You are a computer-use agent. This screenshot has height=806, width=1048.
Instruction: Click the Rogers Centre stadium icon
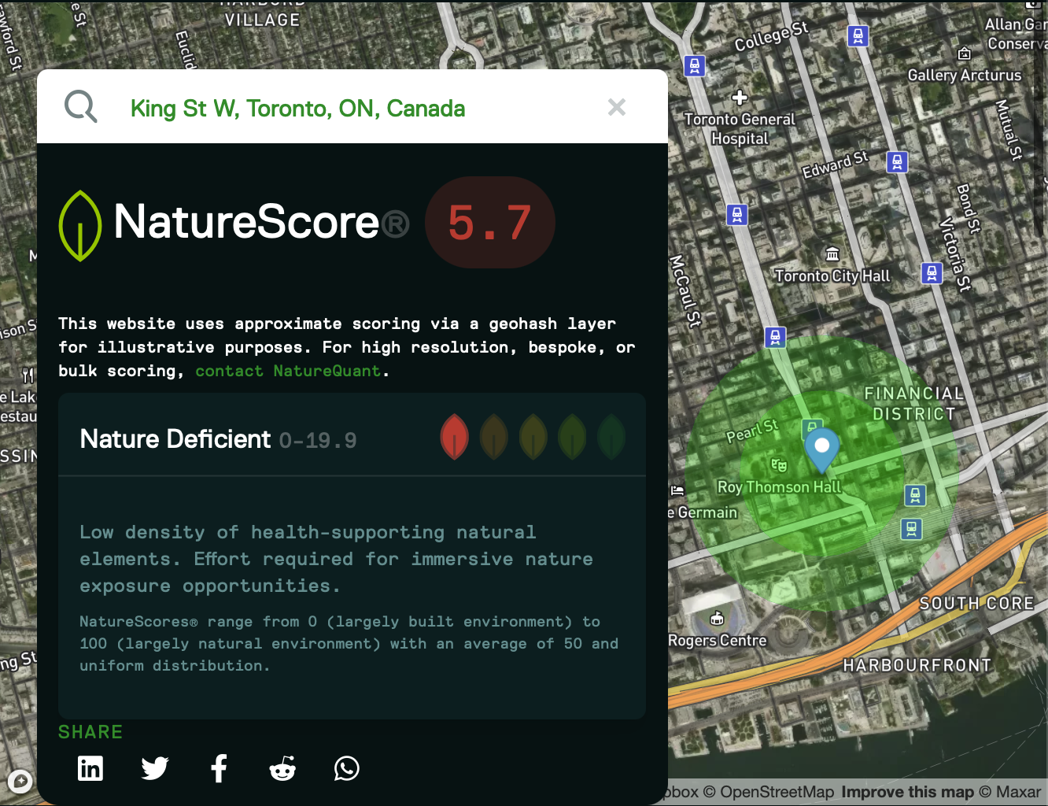(717, 619)
